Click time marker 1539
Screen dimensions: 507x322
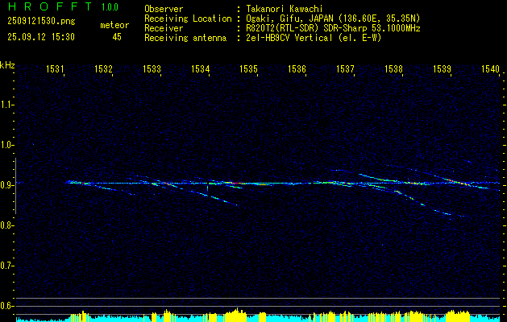(442, 68)
